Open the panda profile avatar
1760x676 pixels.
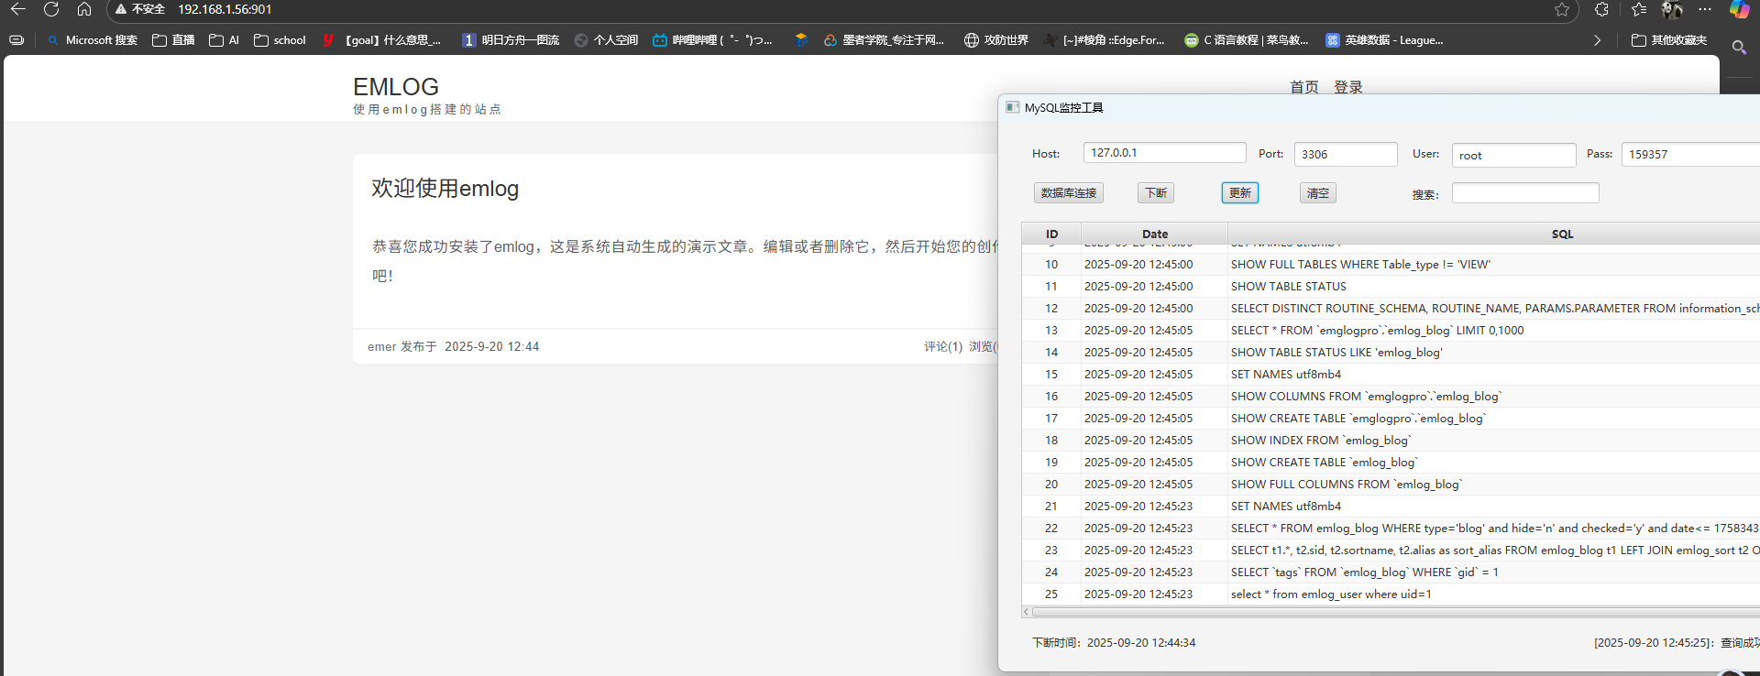tap(1672, 9)
